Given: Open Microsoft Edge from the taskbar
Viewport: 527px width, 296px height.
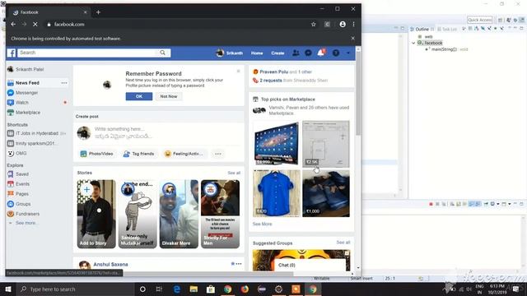Looking at the screenshot, I should [176, 289].
